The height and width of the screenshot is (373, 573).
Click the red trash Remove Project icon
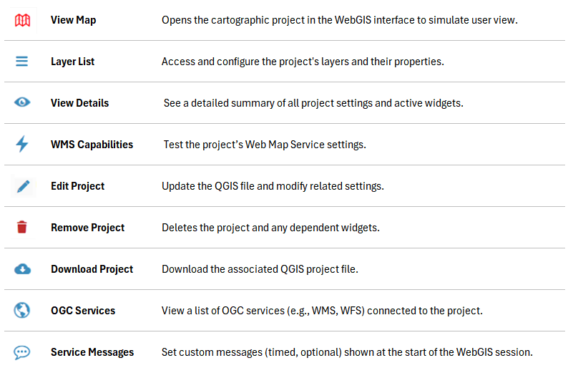coord(22,227)
